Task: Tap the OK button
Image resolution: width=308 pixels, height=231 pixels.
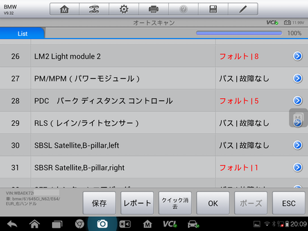Action: pyautogui.click(x=213, y=203)
